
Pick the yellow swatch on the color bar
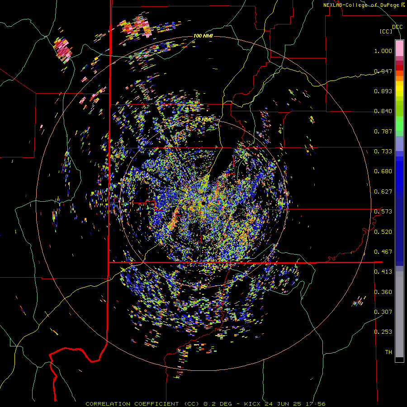point(399,89)
